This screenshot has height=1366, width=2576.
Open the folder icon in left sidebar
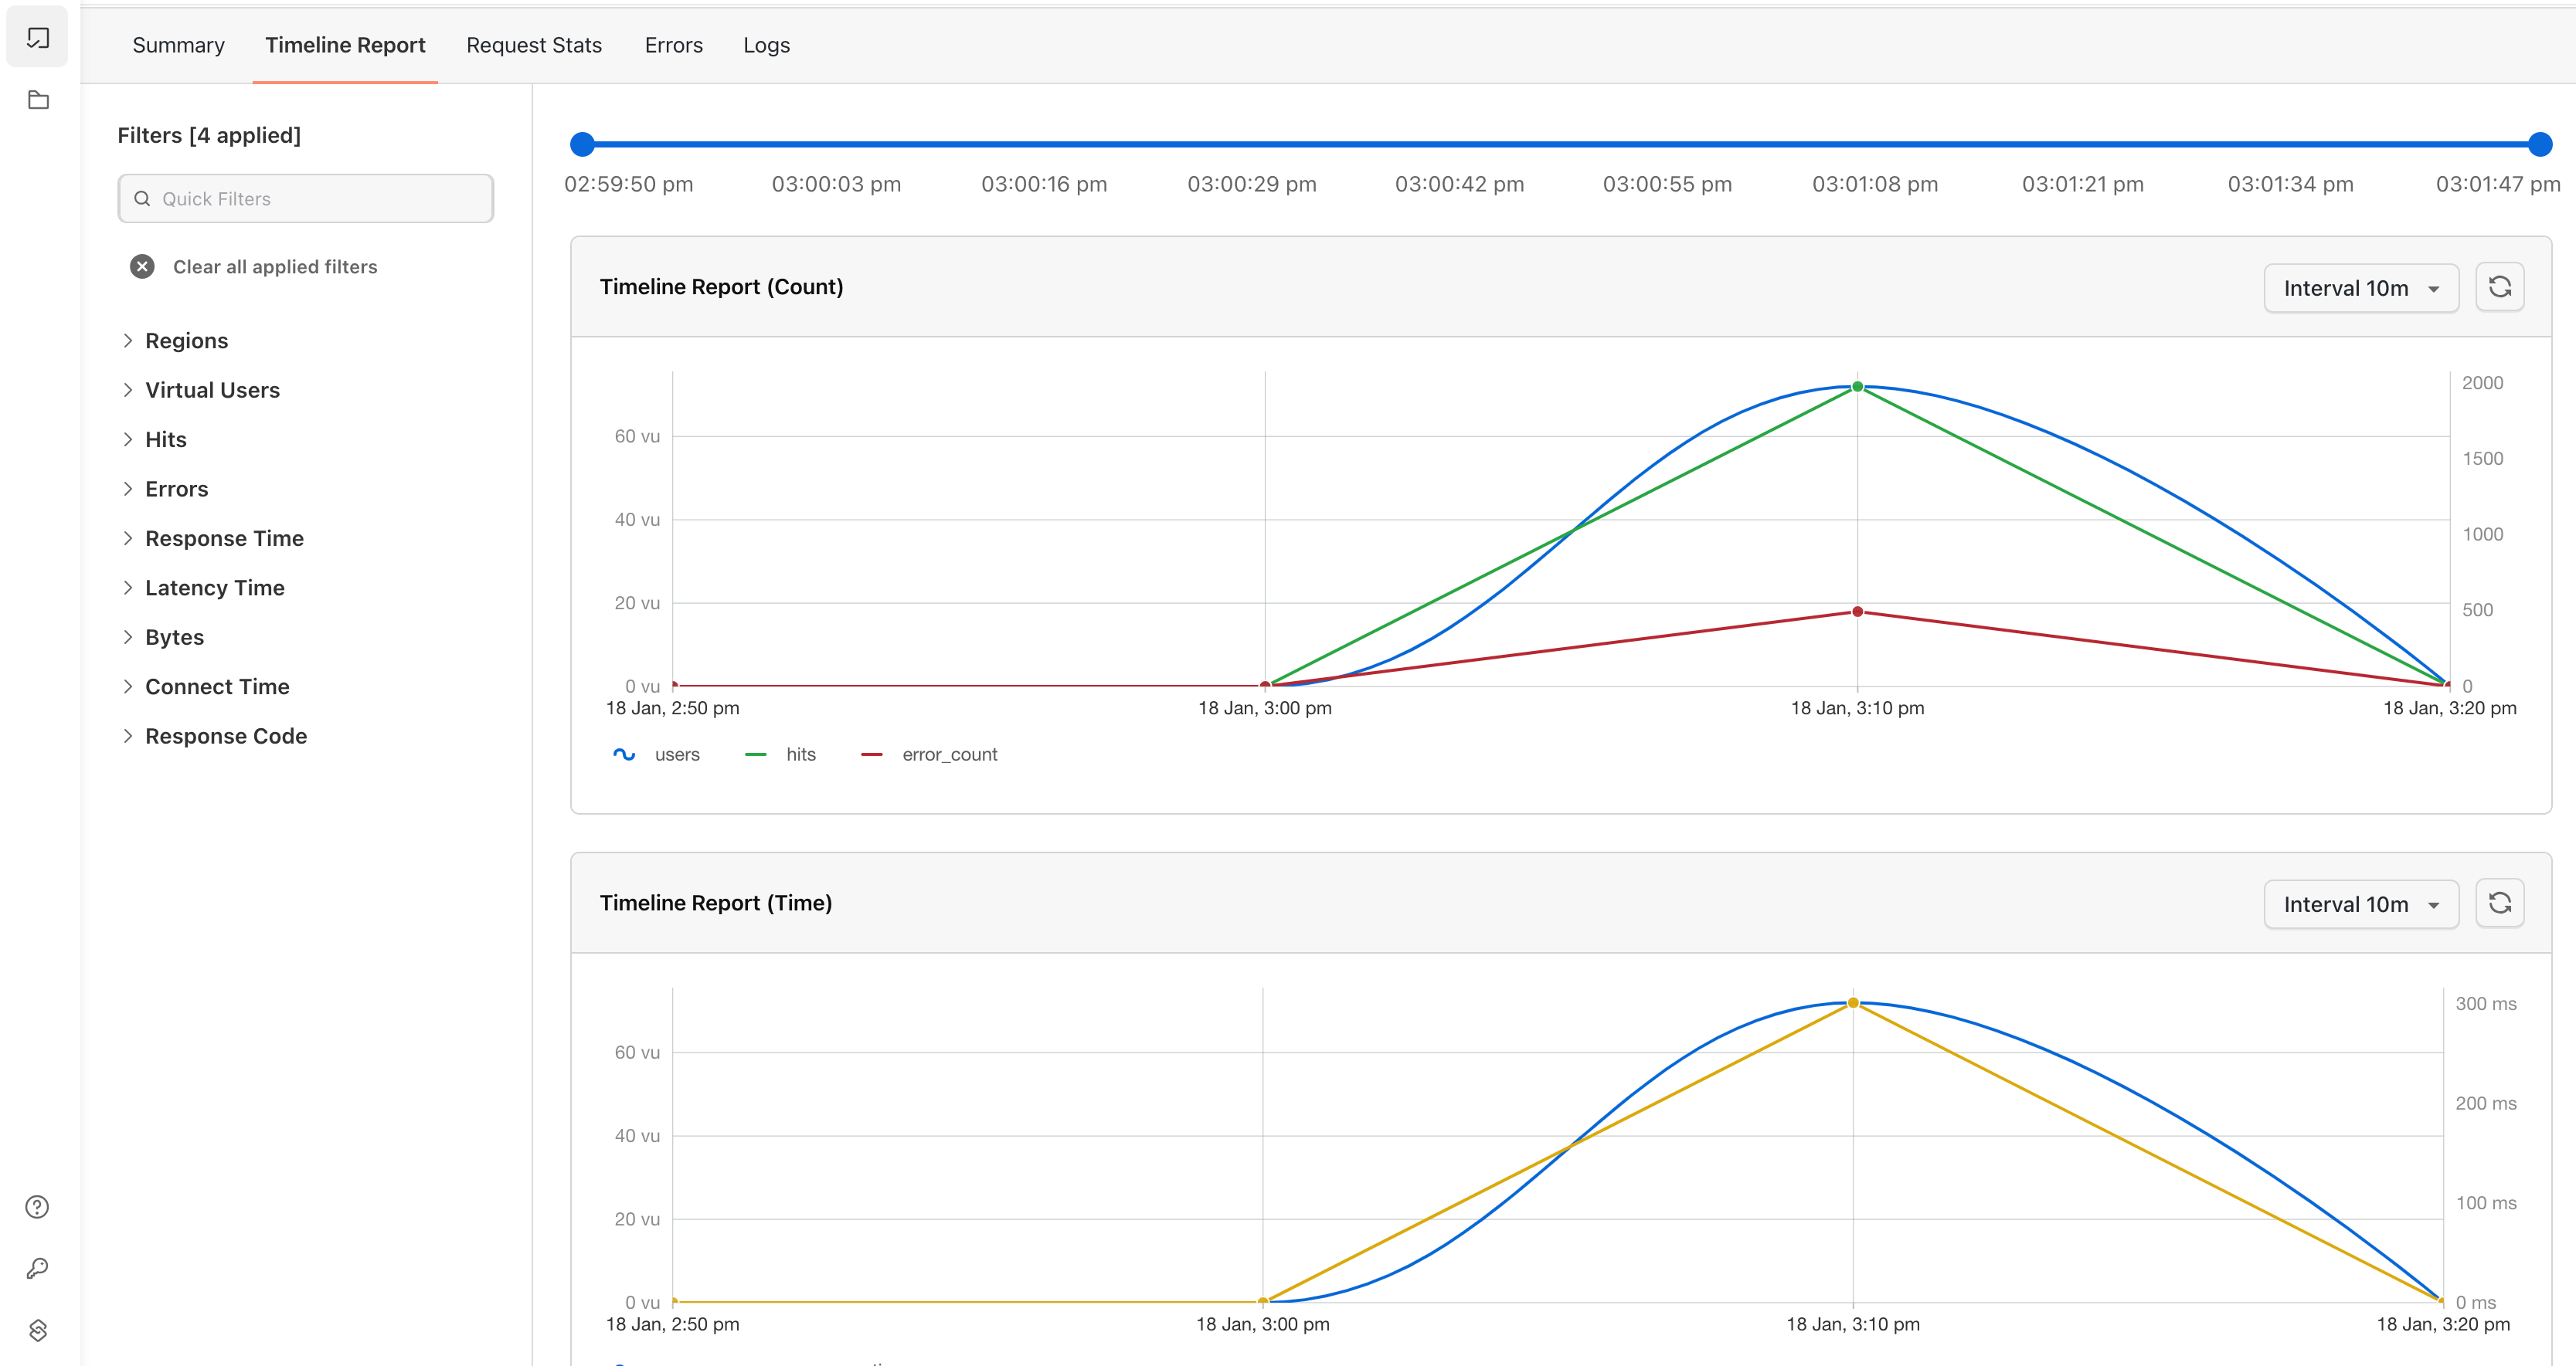click(38, 100)
